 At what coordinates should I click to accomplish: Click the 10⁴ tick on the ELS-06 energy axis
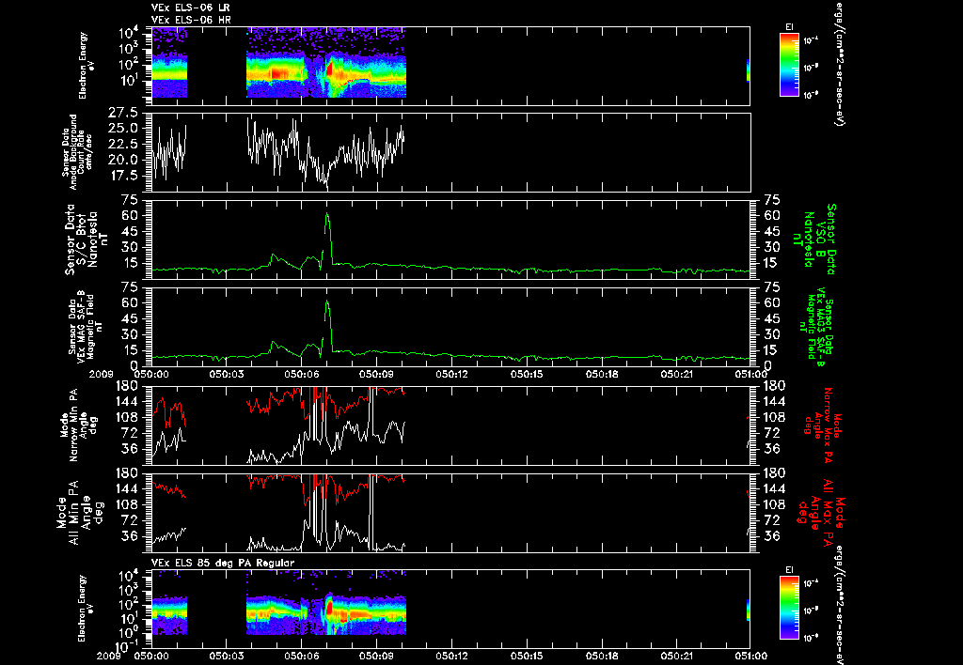(x=129, y=32)
